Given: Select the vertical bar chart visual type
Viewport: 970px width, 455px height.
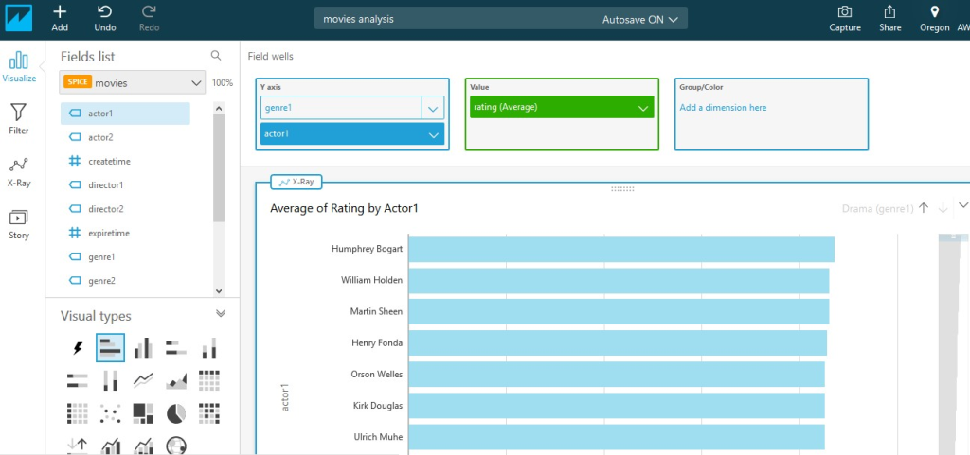Looking at the screenshot, I should (143, 347).
